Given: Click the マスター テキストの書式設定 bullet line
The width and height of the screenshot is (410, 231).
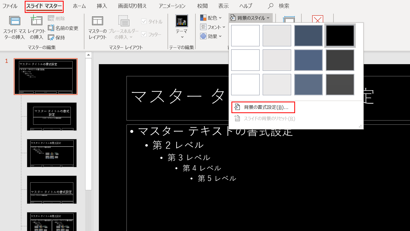Looking at the screenshot, I should pyautogui.click(x=215, y=131).
